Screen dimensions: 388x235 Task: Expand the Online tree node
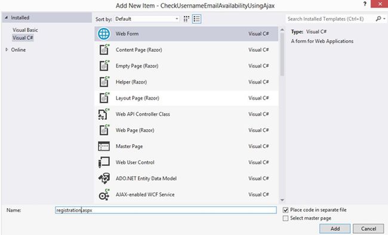(7, 50)
